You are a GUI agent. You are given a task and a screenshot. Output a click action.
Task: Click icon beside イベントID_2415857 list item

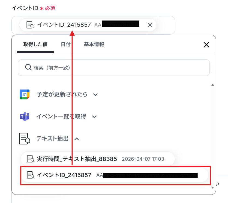pyautogui.click(x=31, y=175)
